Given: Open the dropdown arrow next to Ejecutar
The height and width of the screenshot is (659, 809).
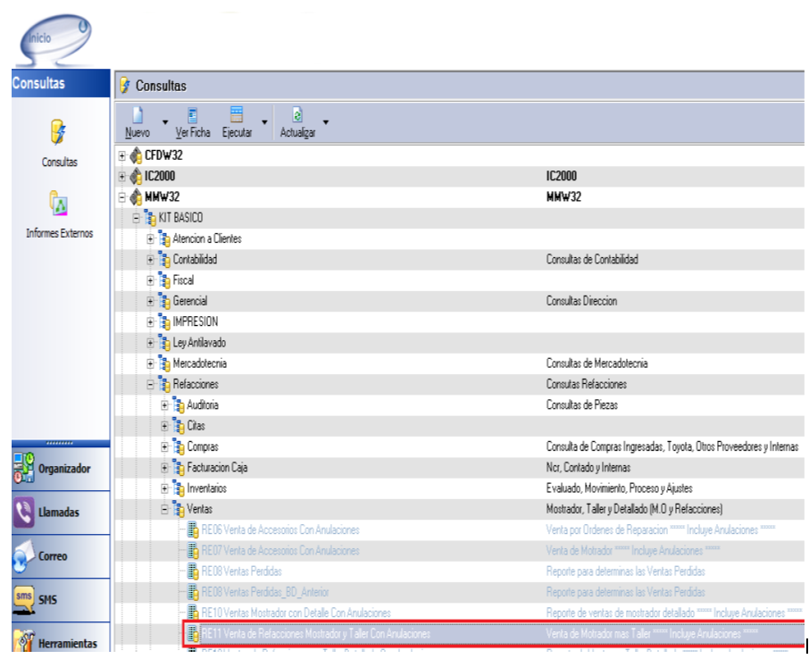Looking at the screenshot, I should [x=264, y=122].
